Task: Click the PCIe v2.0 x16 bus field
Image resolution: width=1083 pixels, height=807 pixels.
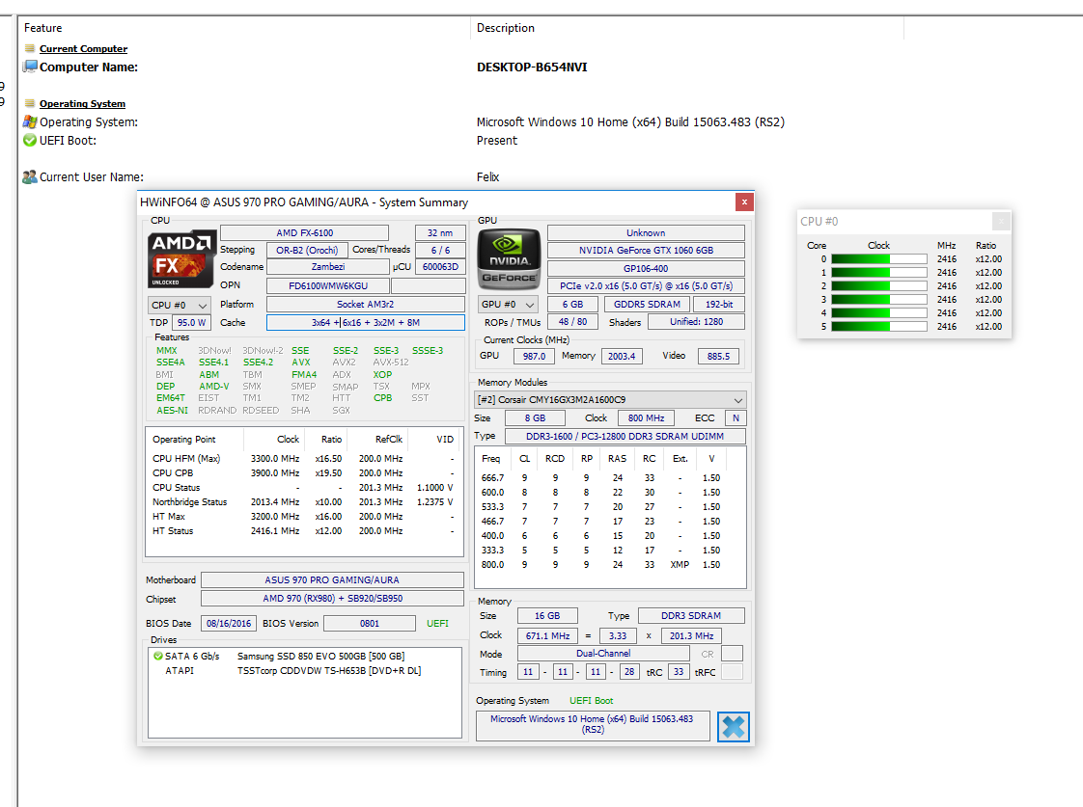Action: tap(646, 285)
